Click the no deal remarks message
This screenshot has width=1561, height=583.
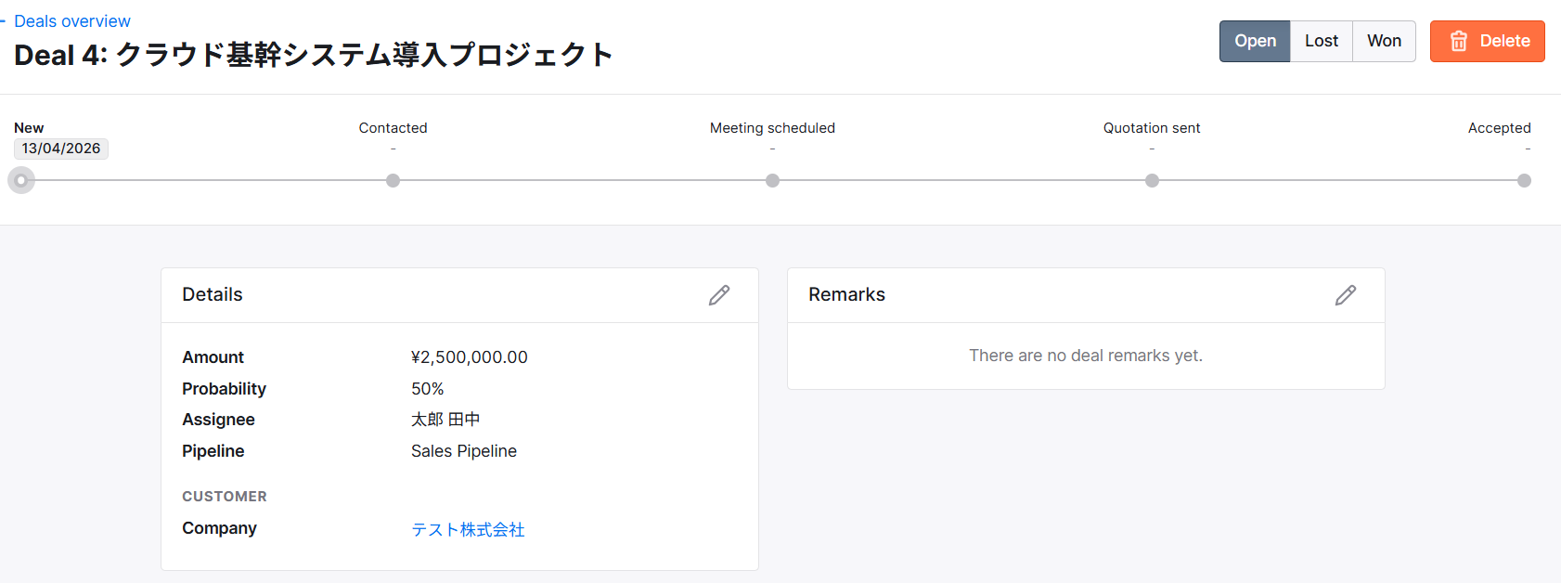1086,356
